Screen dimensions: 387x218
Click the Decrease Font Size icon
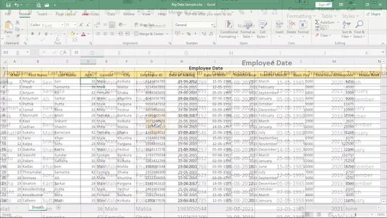pyautogui.click(x=88, y=25)
